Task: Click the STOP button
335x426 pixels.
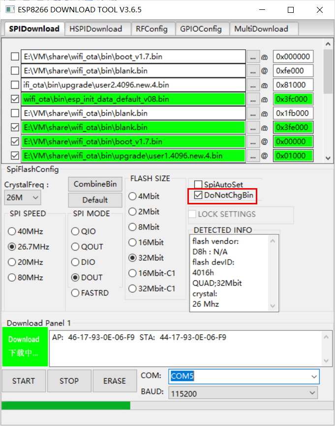Action: pos(69,381)
